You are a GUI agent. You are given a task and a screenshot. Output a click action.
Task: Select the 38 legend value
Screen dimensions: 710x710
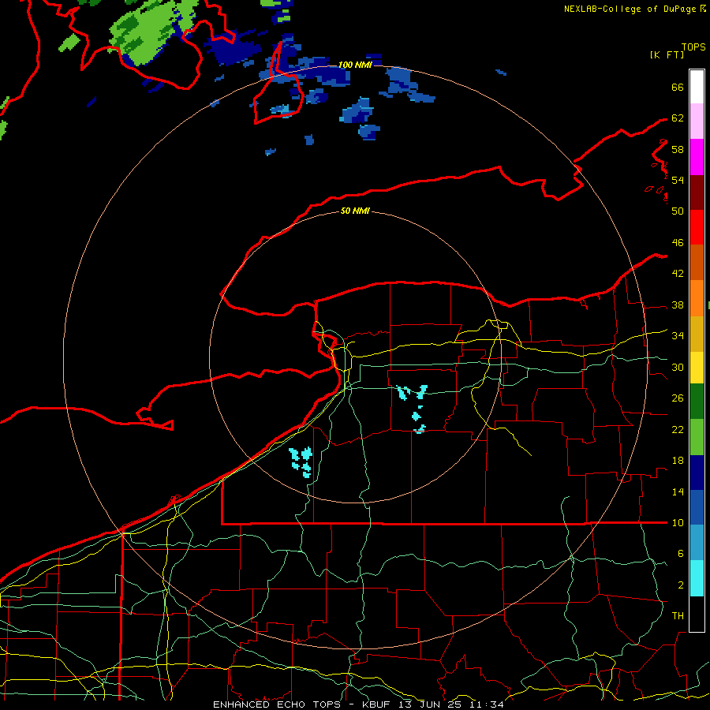678,305
